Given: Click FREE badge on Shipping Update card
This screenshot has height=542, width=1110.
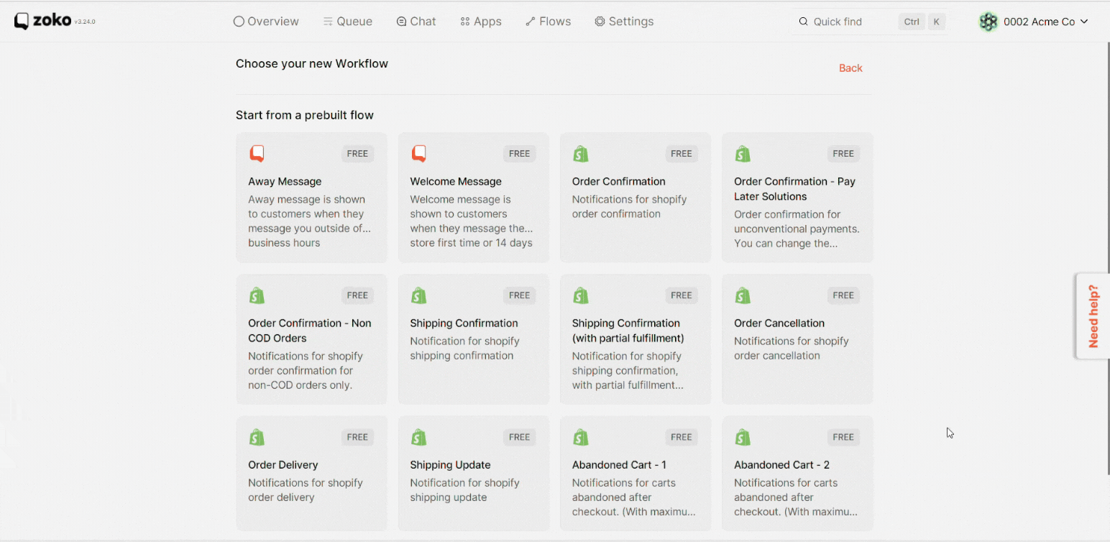Looking at the screenshot, I should click(519, 437).
